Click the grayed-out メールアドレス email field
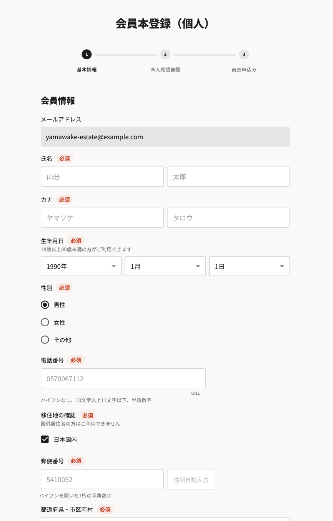333x521 pixels. point(165,137)
